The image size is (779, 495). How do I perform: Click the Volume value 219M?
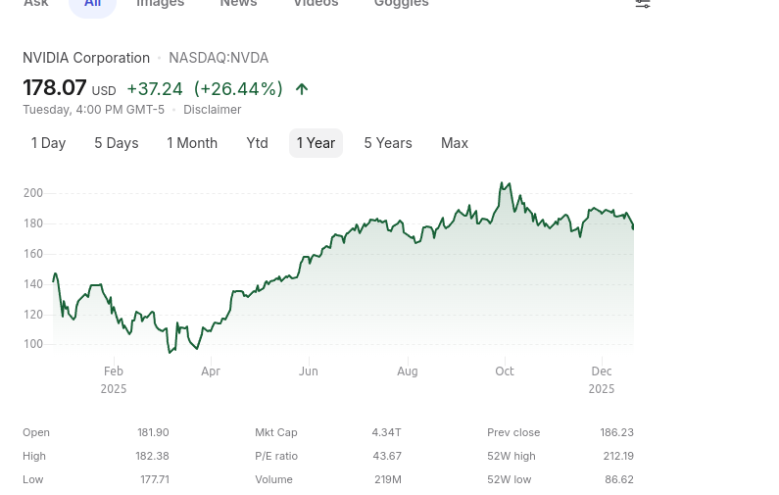(387, 479)
